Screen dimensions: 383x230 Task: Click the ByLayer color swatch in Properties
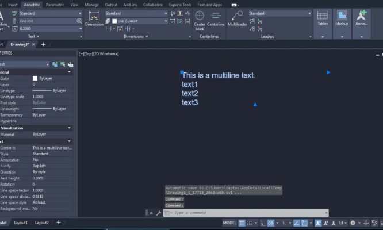click(x=35, y=78)
